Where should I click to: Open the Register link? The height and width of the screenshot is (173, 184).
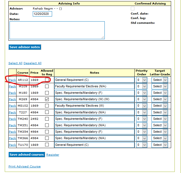tap(53, 155)
